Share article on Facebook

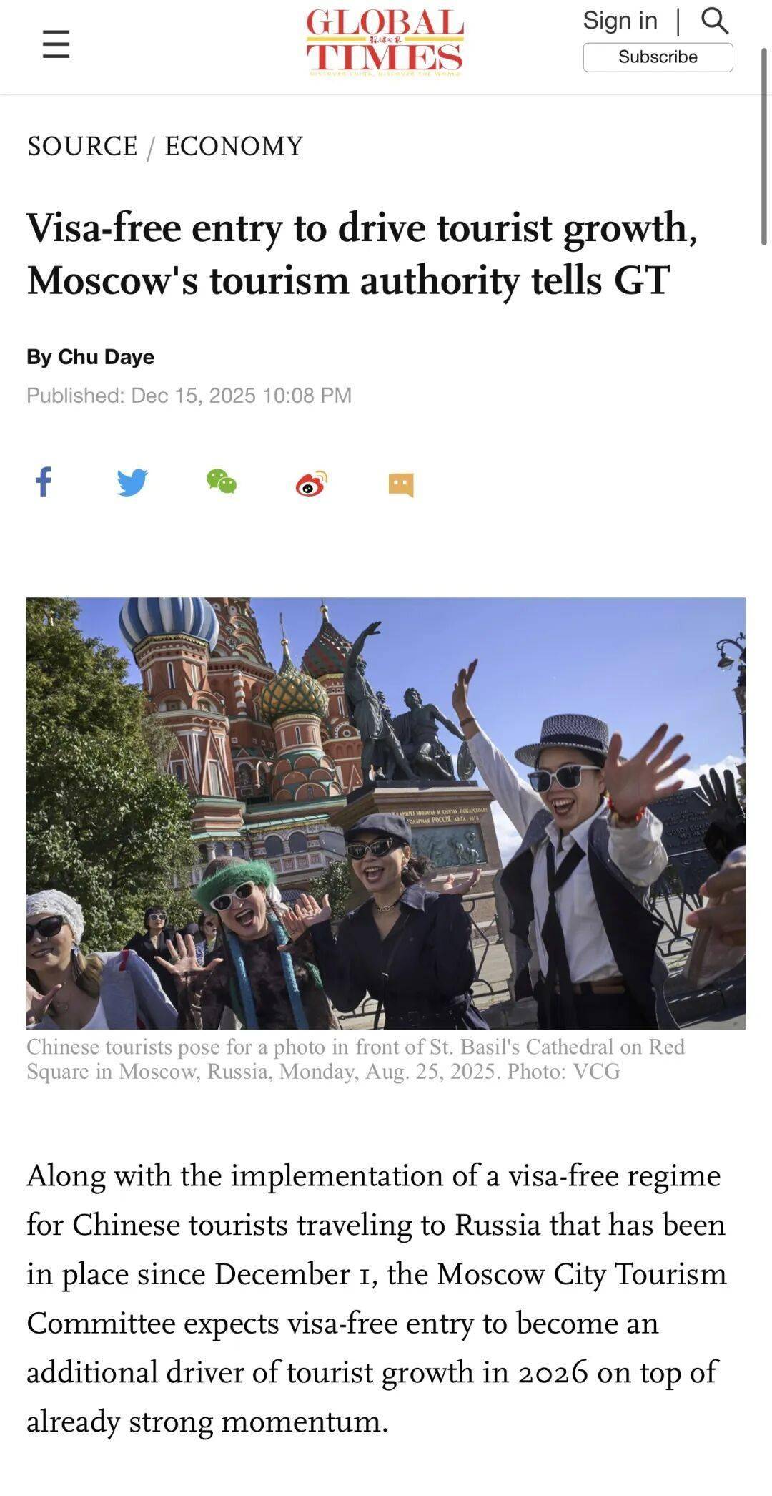pyautogui.click(x=44, y=481)
